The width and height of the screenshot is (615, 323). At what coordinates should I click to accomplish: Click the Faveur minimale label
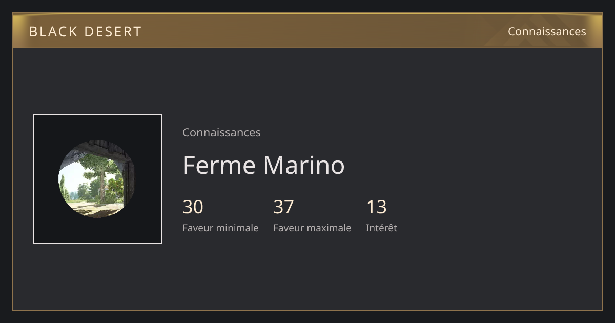220,228
